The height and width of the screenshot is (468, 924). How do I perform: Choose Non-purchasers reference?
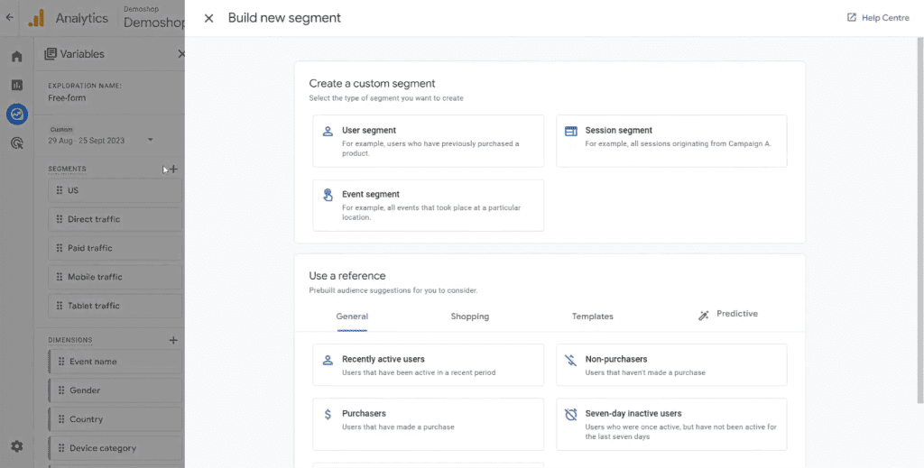click(x=671, y=365)
